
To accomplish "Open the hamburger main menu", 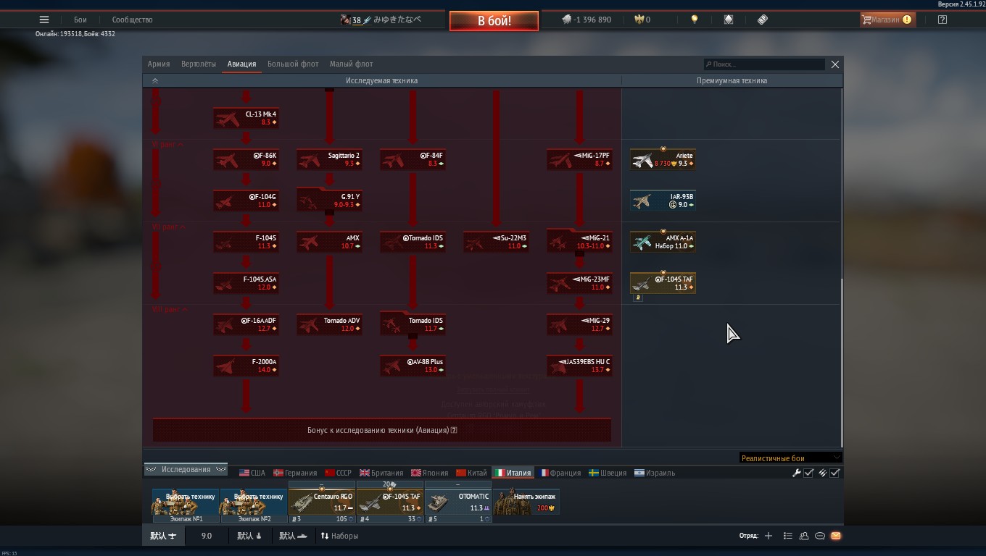I will [x=44, y=20].
